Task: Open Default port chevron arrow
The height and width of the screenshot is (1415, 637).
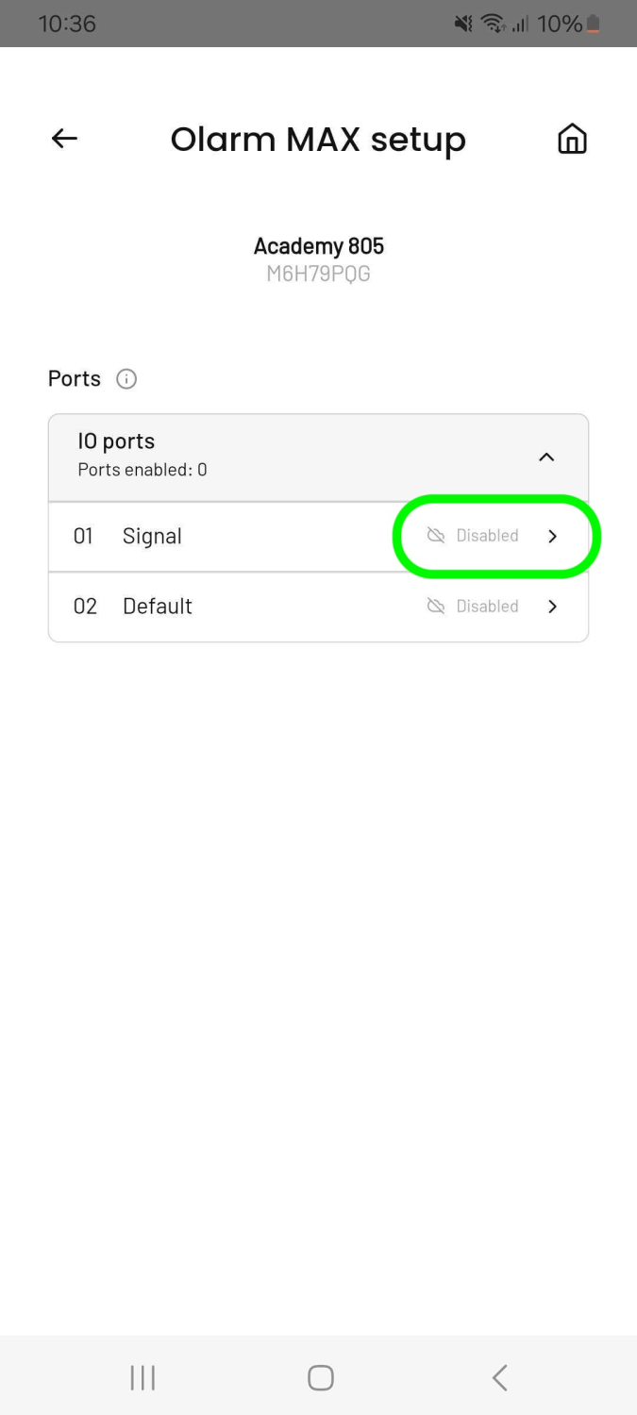Action: click(x=553, y=607)
